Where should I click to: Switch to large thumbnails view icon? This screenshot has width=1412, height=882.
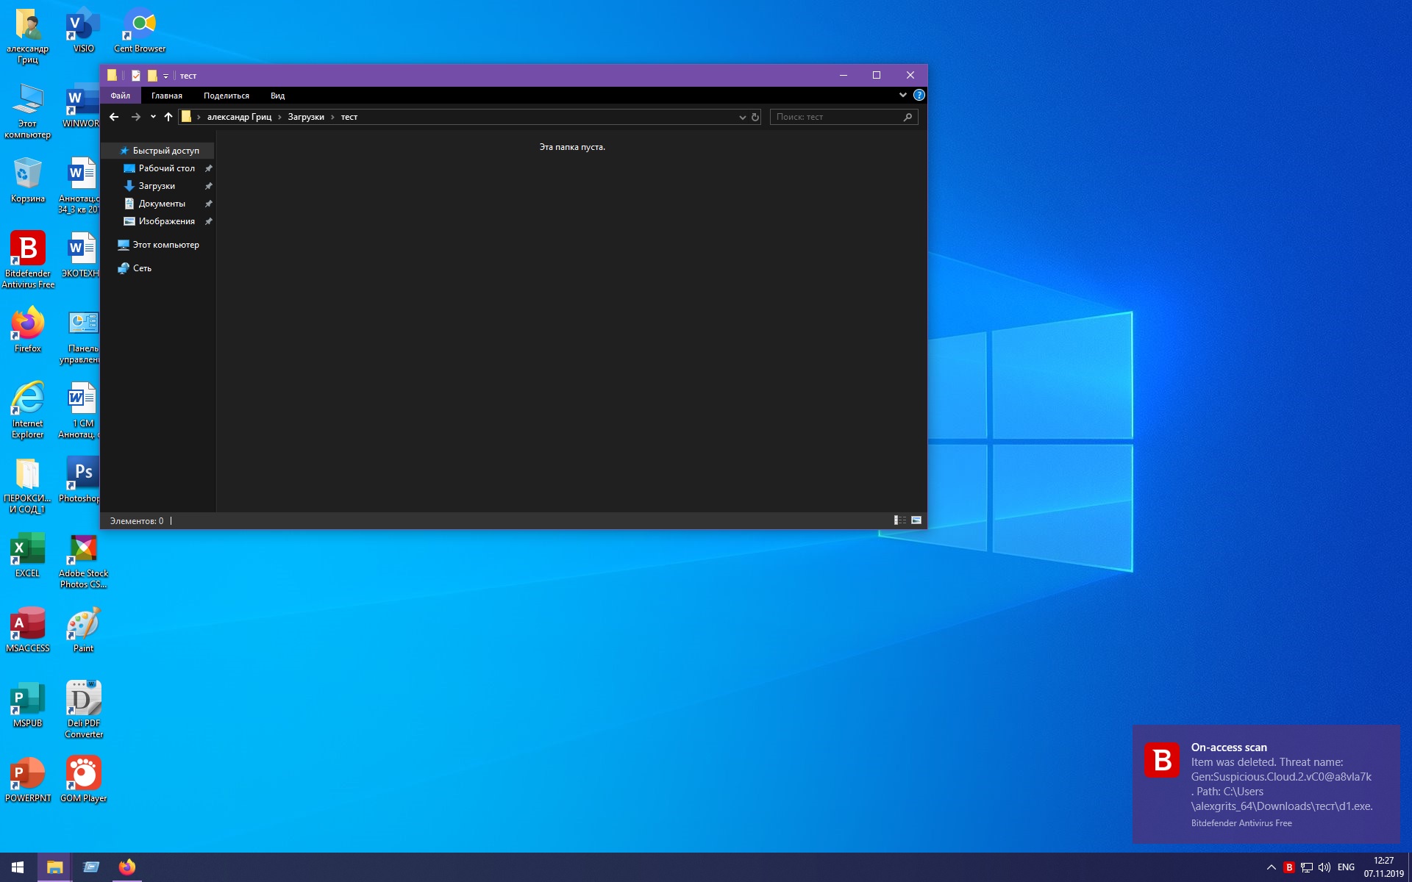pyautogui.click(x=916, y=520)
